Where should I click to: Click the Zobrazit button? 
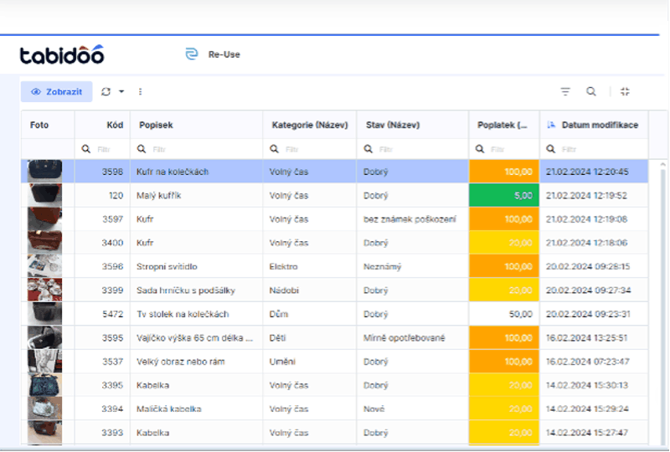(x=56, y=91)
